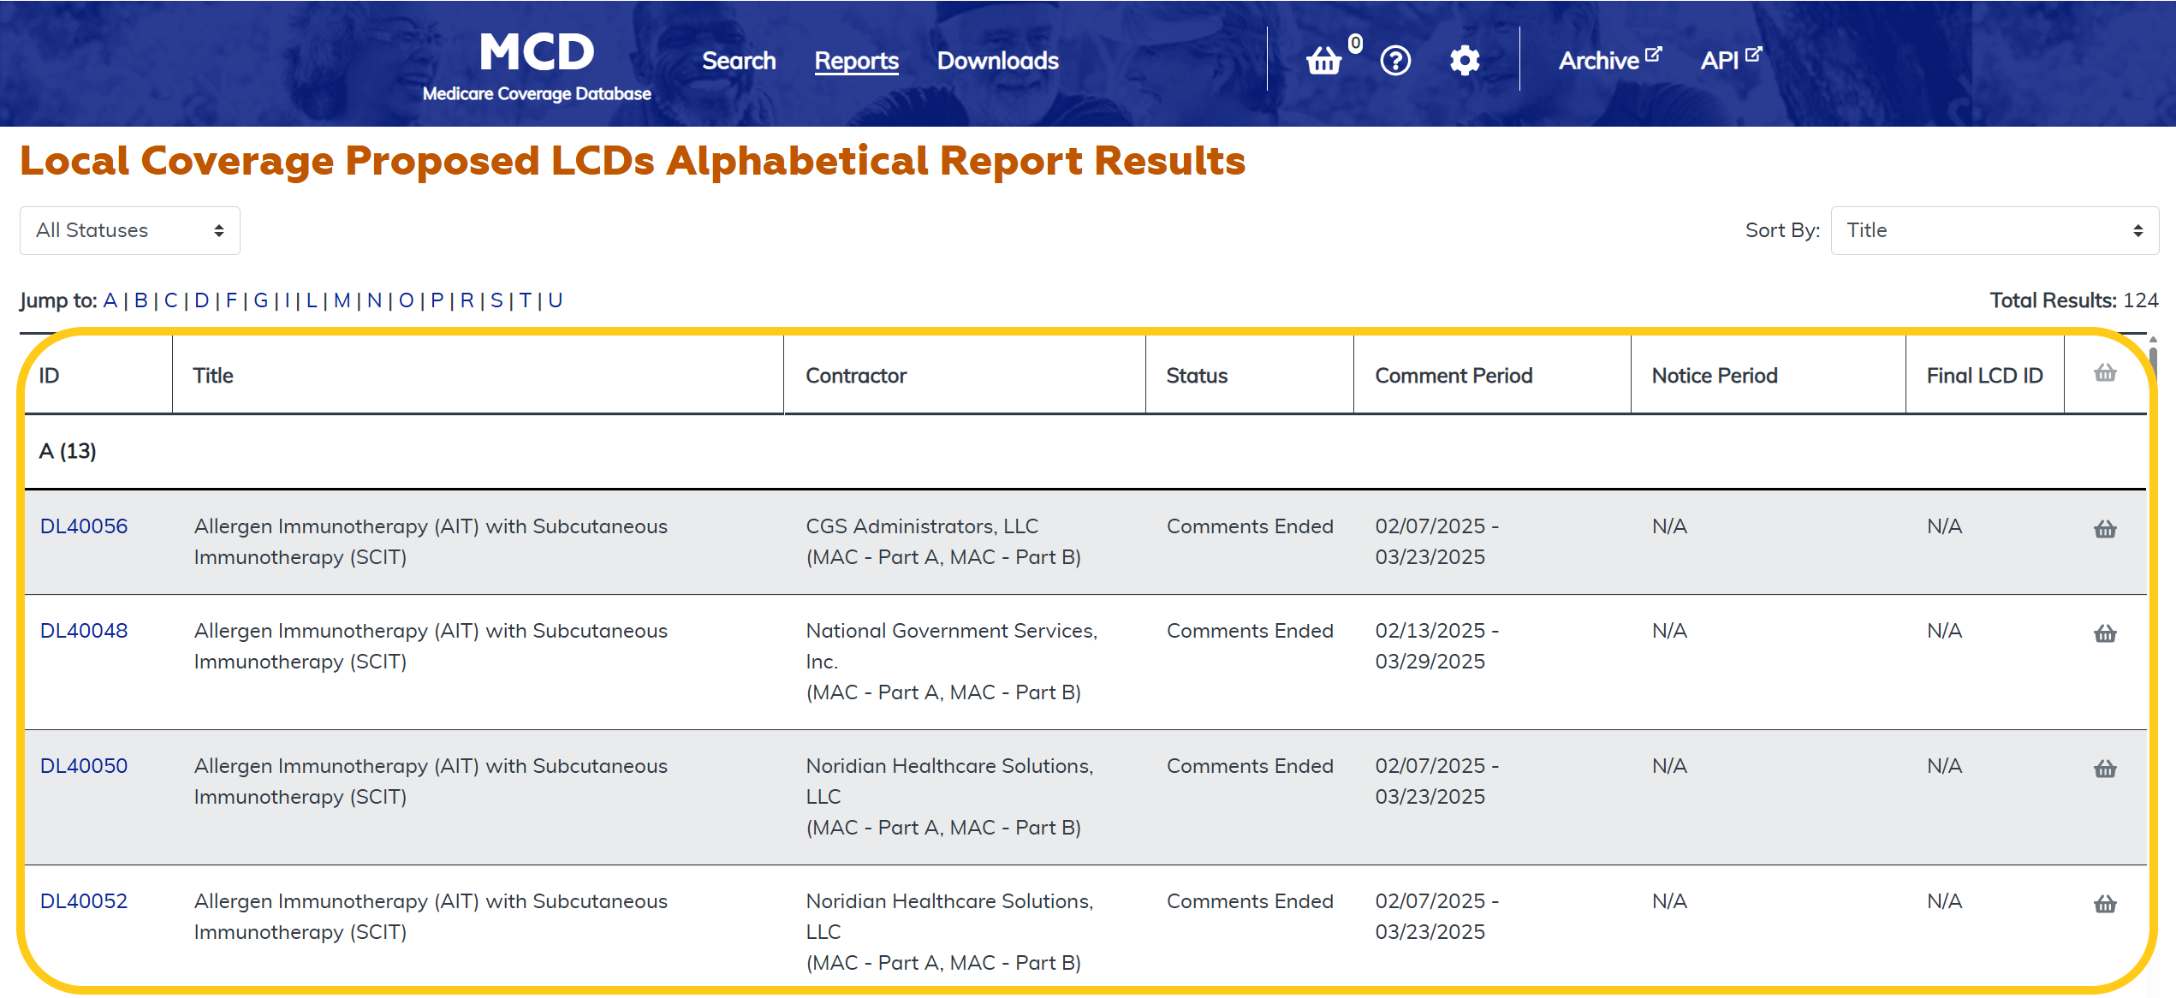Jump to letter S section
The image size is (2176, 998).
pyautogui.click(x=496, y=300)
